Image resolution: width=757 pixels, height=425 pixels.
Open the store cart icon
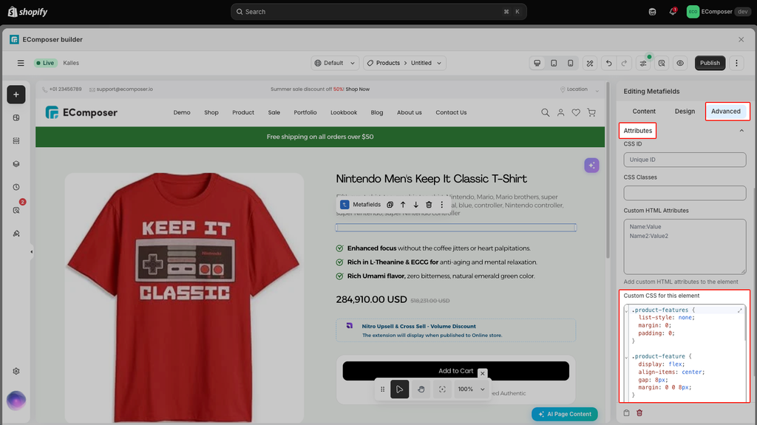point(591,112)
